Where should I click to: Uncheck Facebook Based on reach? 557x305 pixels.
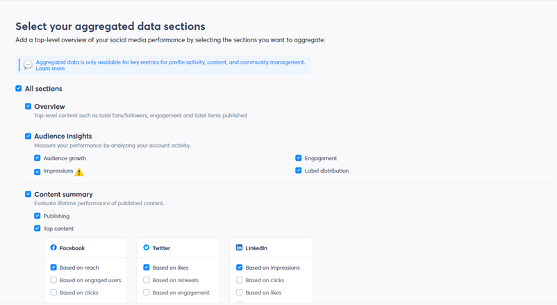click(53, 268)
